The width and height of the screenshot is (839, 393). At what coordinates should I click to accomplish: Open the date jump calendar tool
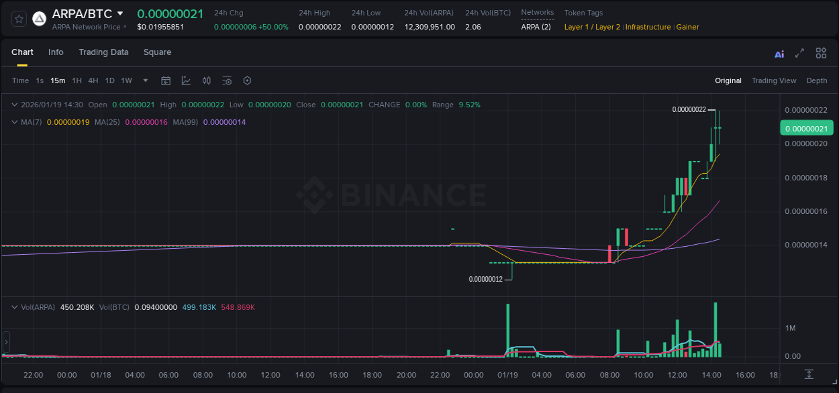[166, 80]
